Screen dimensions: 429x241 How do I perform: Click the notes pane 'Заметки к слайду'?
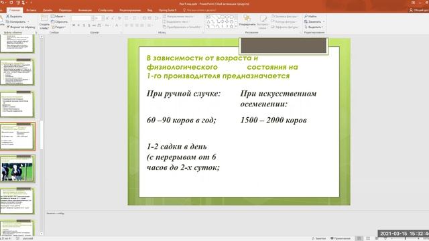click(x=56, y=213)
